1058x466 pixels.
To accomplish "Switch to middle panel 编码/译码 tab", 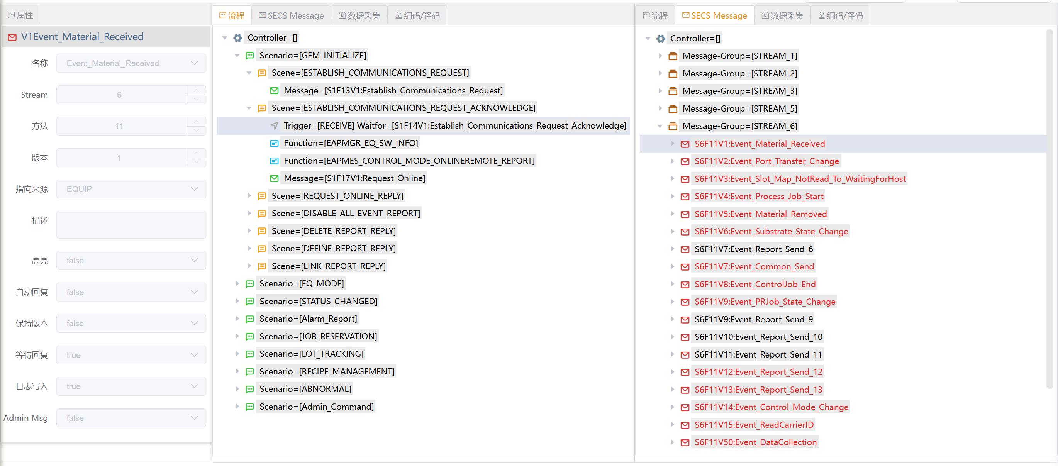I will click(417, 15).
